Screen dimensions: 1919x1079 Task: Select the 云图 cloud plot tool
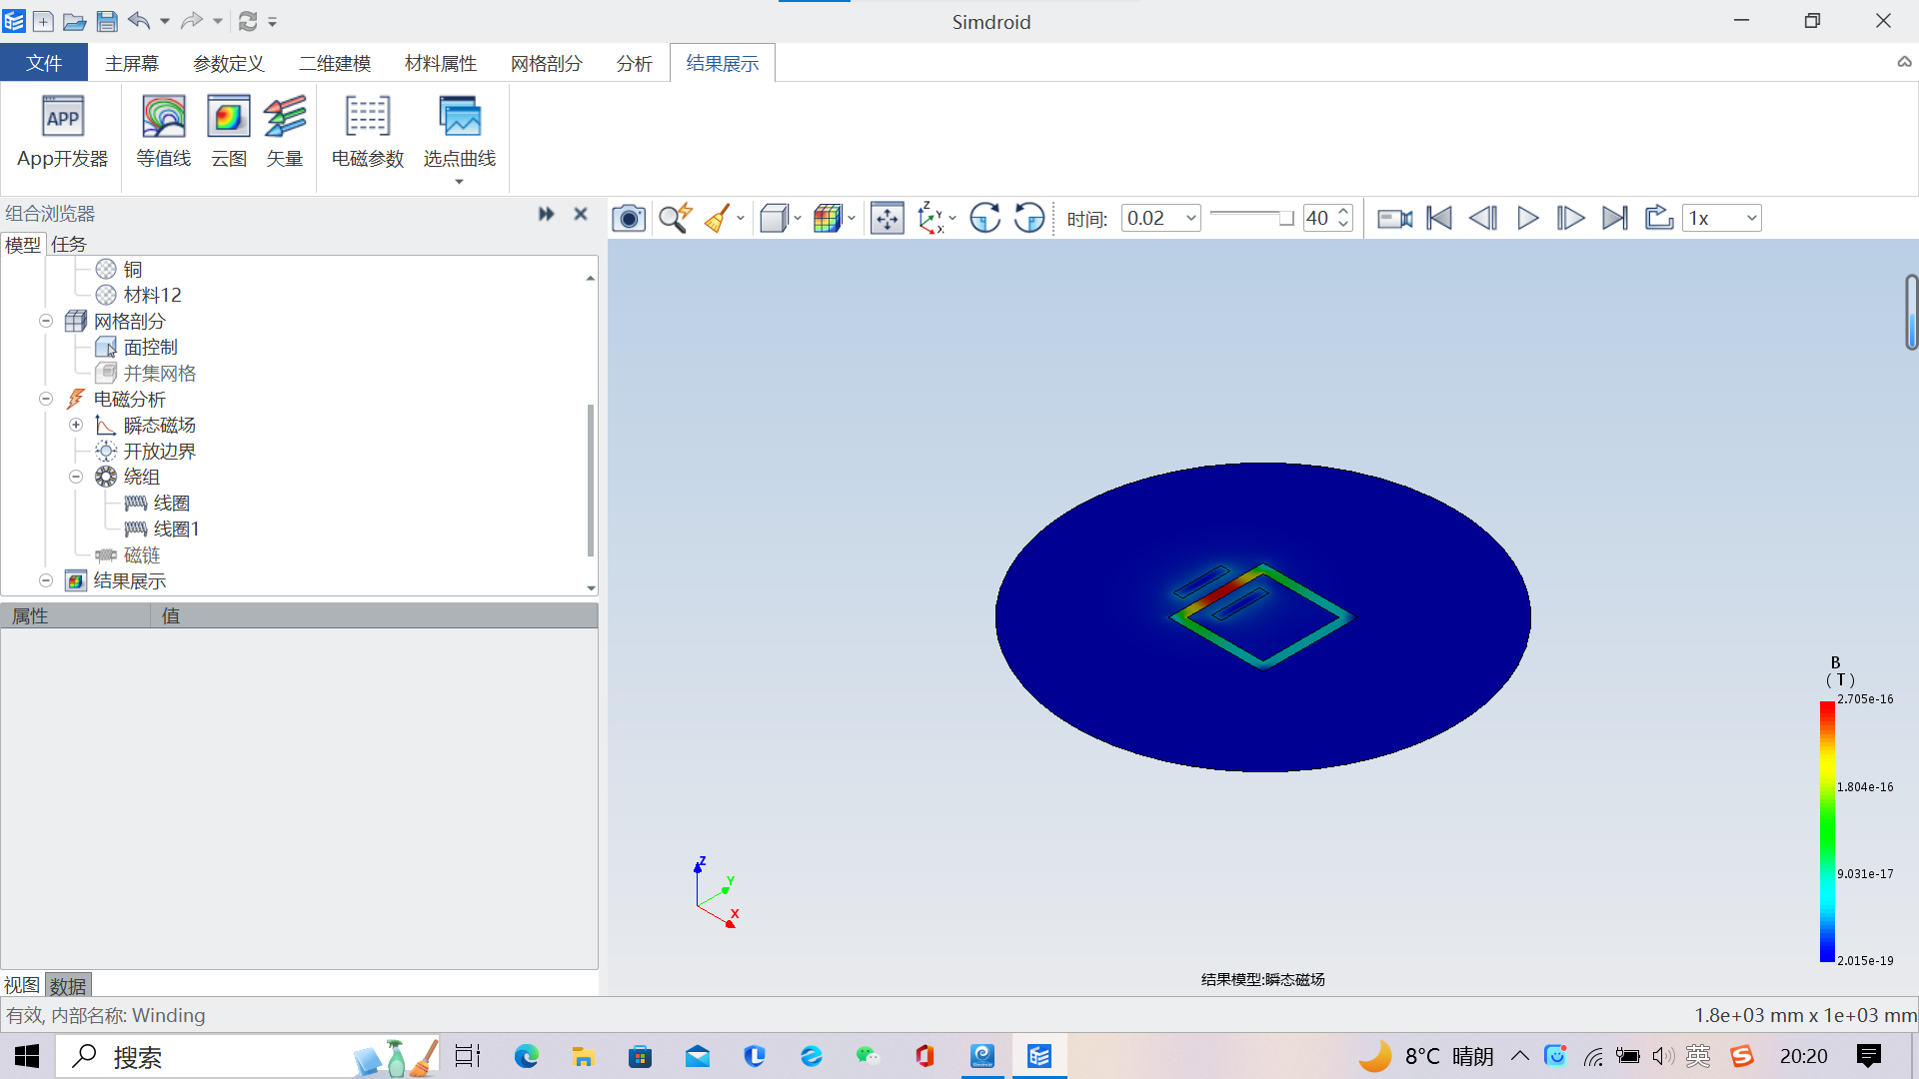point(229,132)
